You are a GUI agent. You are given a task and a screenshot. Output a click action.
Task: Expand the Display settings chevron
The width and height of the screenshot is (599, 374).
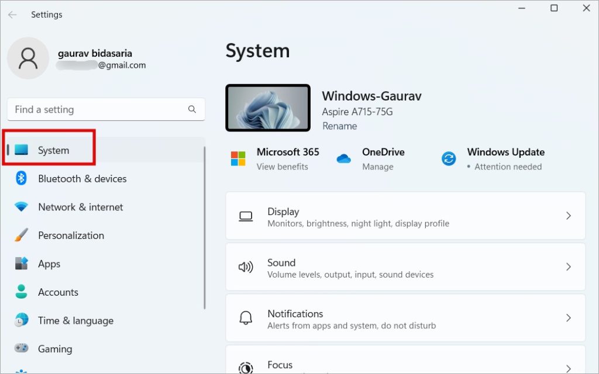pos(568,216)
